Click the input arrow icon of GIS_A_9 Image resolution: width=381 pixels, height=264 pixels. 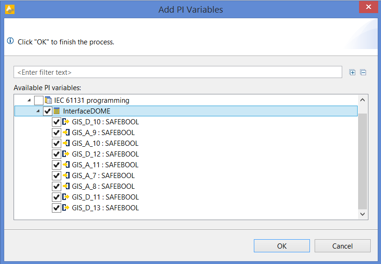tap(66, 132)
